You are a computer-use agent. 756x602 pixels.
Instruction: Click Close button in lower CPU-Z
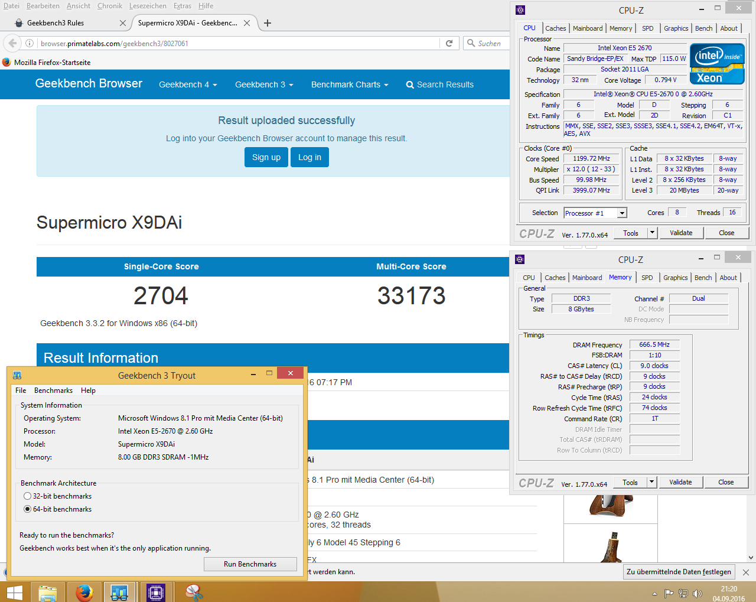[726, 482]
